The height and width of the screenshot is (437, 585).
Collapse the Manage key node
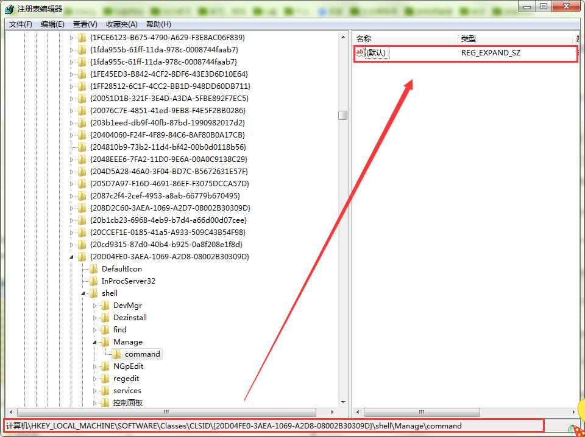[x=95, y=342]
